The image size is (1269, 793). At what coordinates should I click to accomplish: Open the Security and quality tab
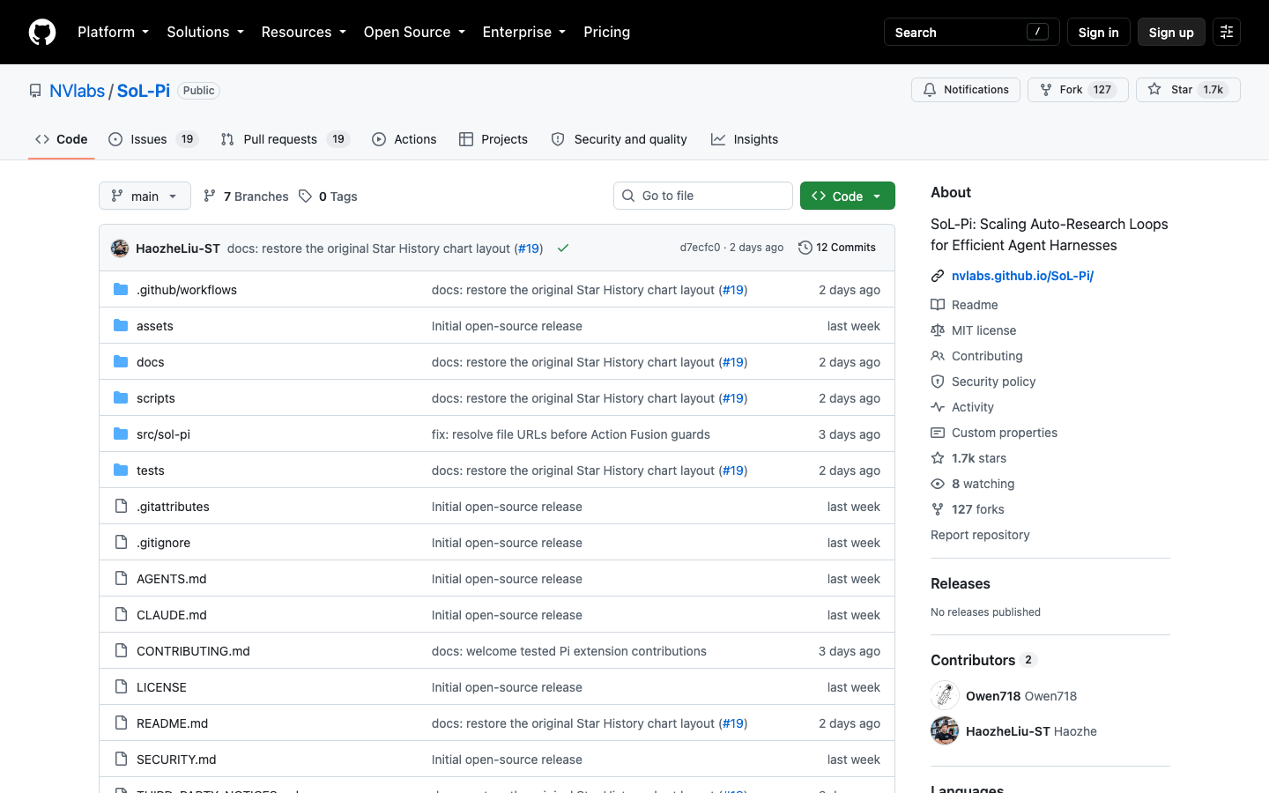(x=619, y=139)
